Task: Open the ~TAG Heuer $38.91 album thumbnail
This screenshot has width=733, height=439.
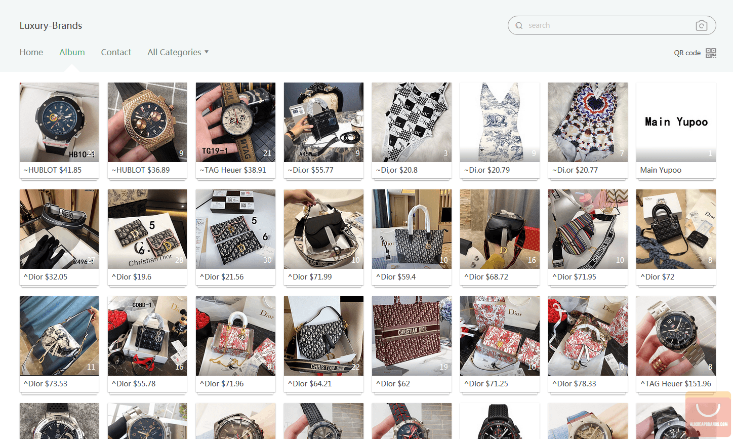Action: coord(235,122)
